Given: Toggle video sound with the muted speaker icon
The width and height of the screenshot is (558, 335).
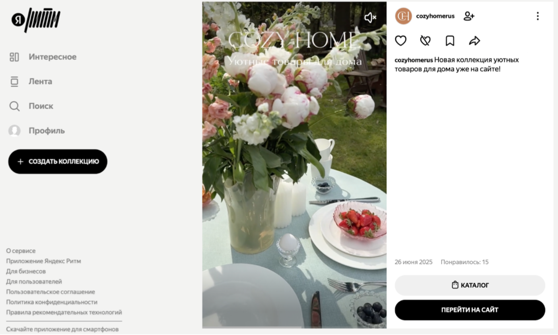Looking at the screenshot, I should click(x=370, y=17).
